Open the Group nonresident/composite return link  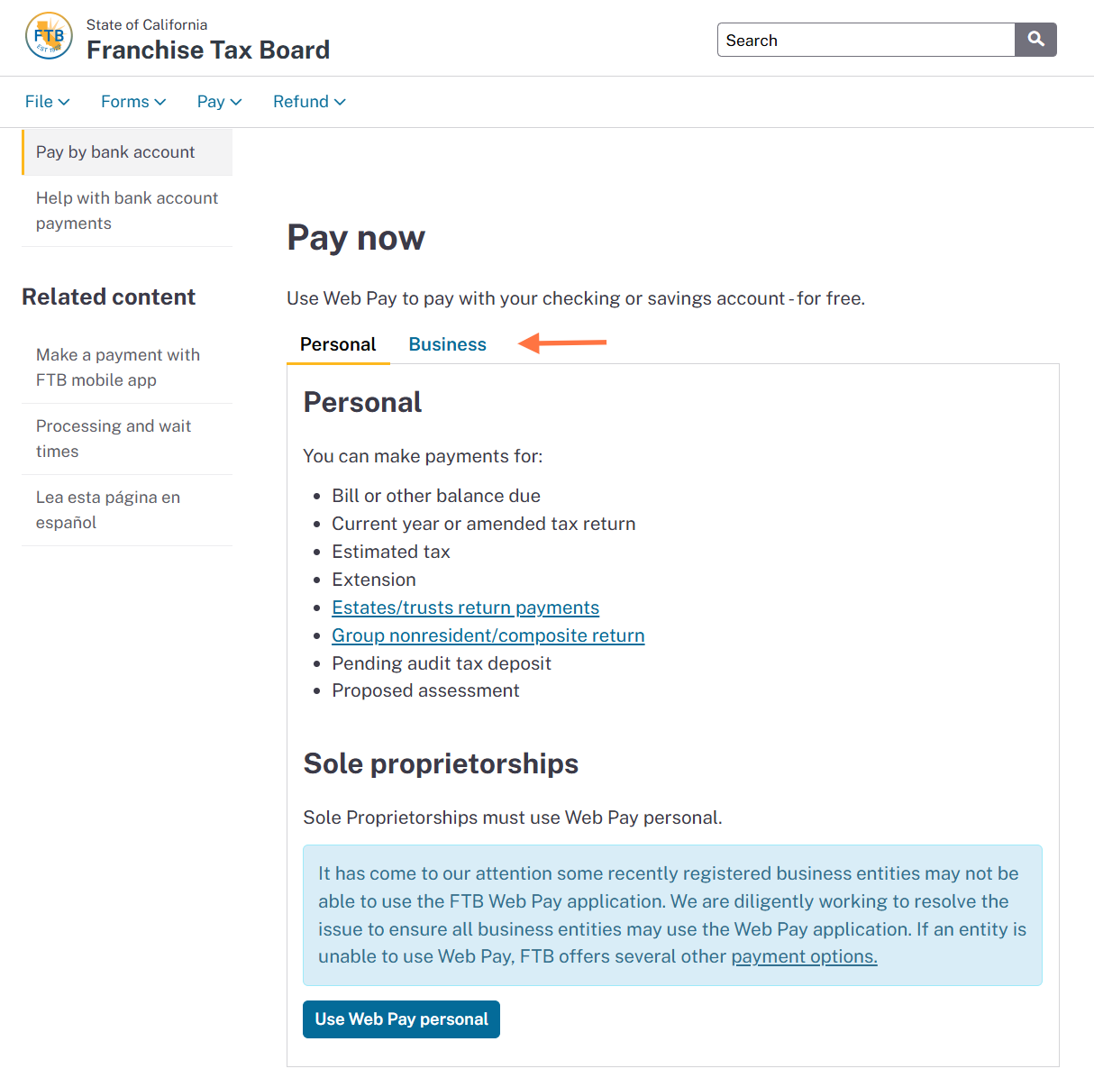488,635
